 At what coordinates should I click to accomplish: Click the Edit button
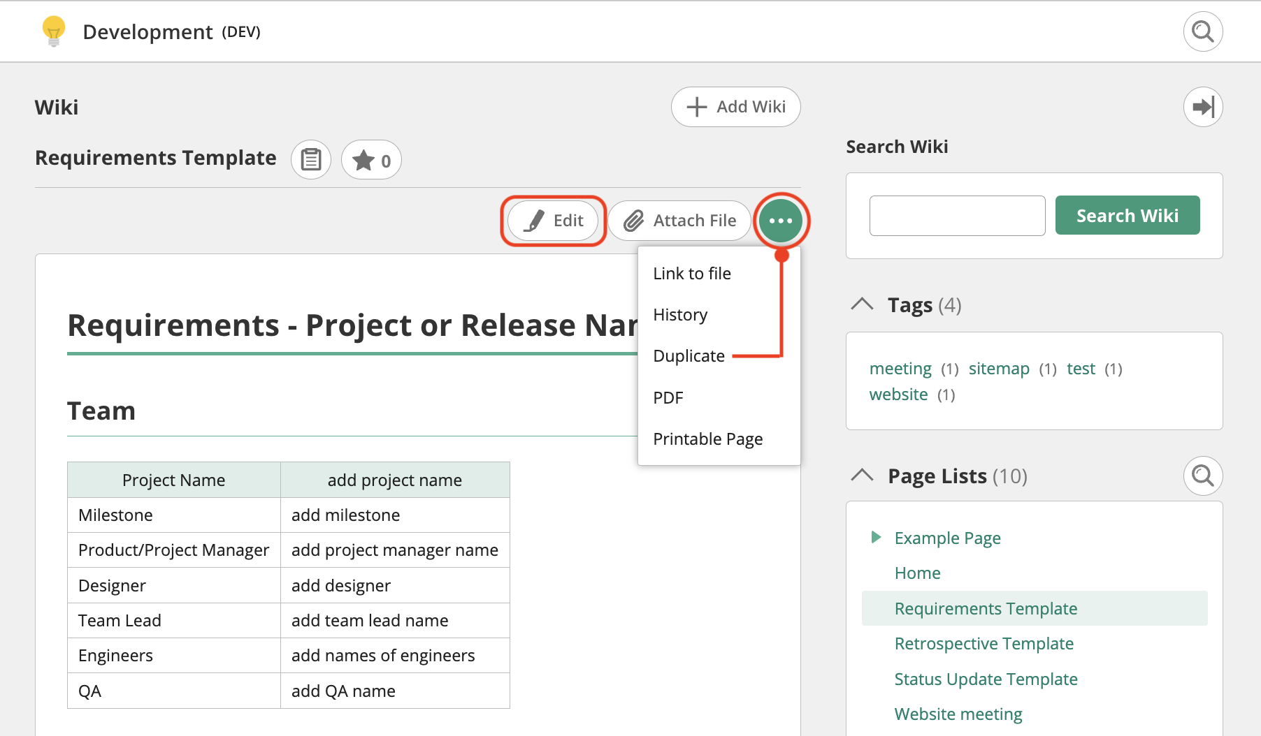[x=553, y=221]
